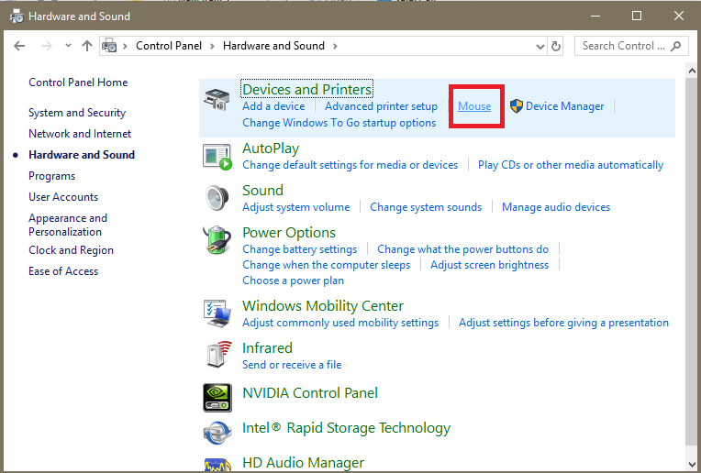
Task: Click Adjust screen brightness
Action: click(490, 265)
